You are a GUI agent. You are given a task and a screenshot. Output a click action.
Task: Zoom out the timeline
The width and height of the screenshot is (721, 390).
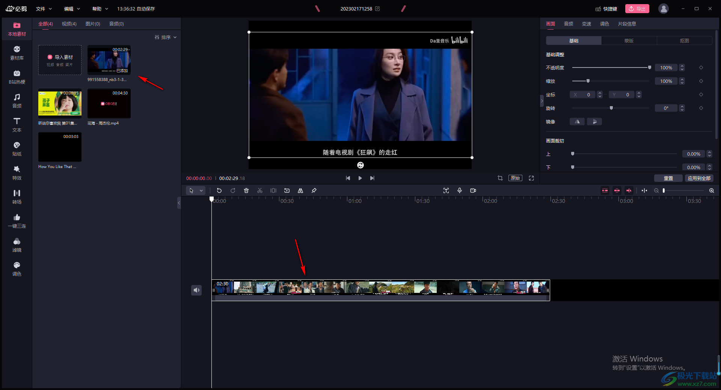[x=656, y=190]
